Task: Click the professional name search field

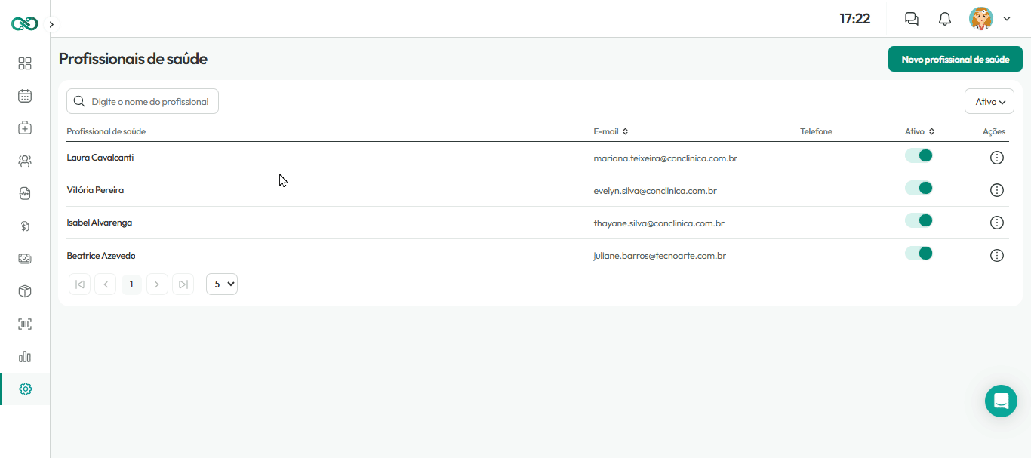Action: [143, 101]
